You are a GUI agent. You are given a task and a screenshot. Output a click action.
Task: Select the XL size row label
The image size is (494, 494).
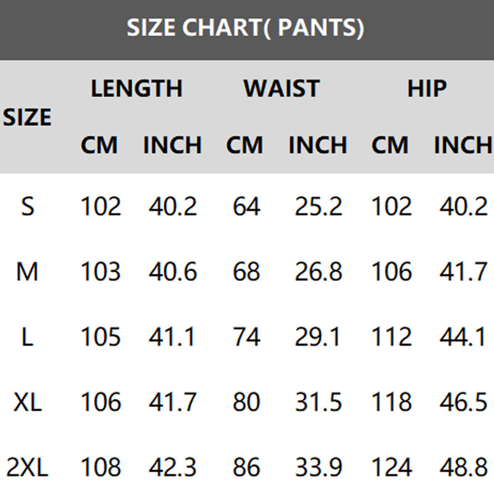coord(27,403)
